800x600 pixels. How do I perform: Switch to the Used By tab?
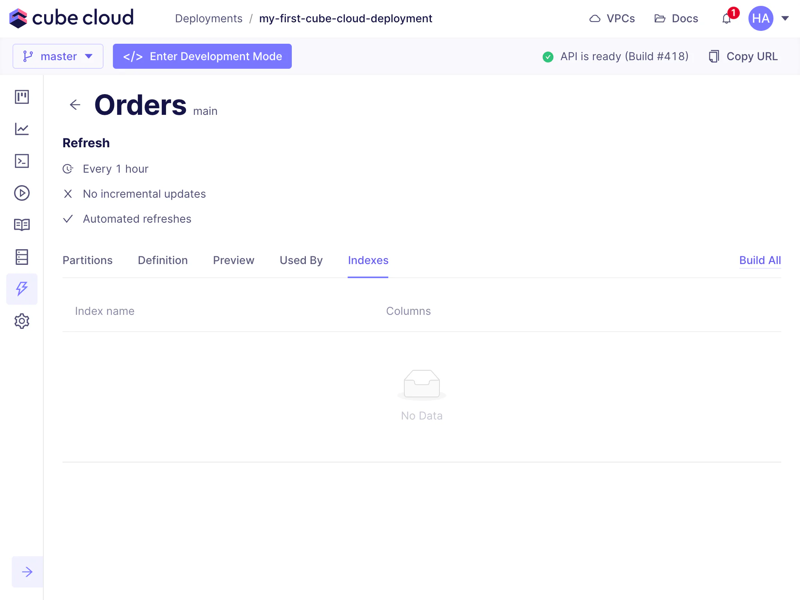[301, 260]
